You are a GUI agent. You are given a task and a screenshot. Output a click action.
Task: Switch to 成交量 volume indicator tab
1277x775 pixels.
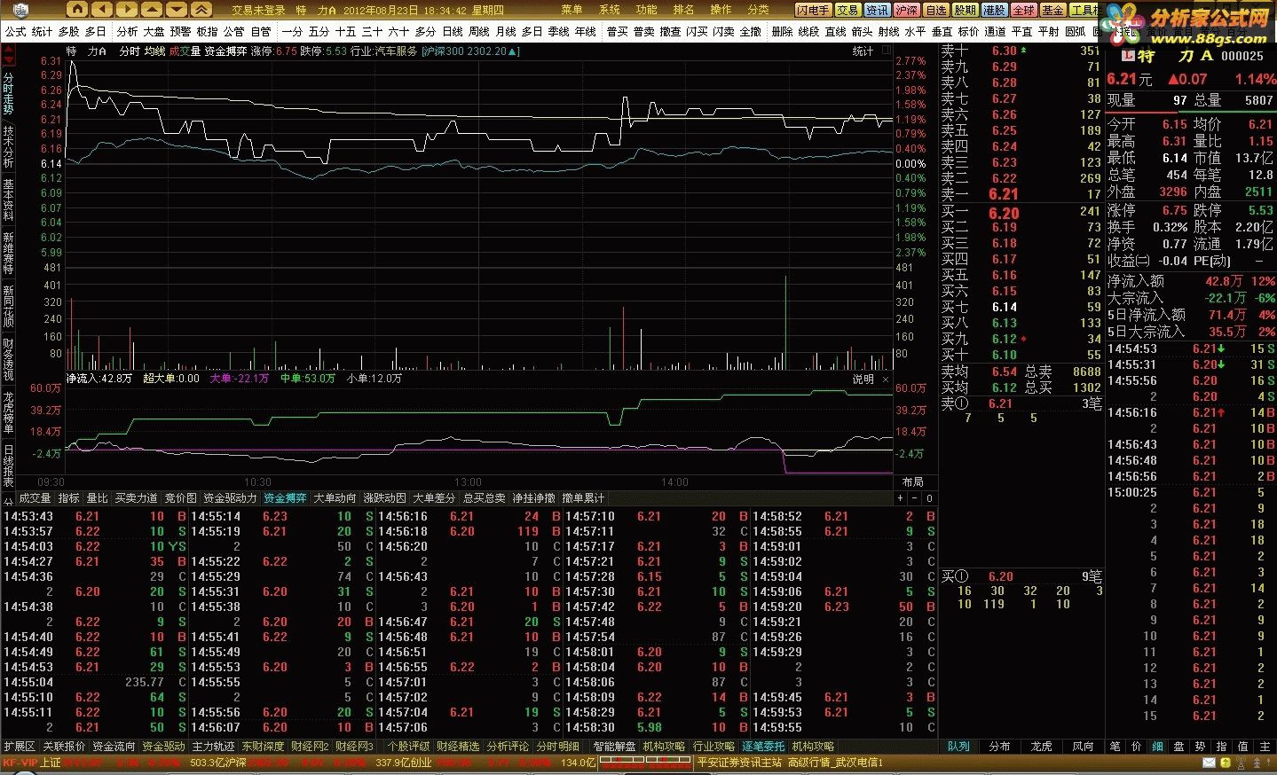pos(35,498)
